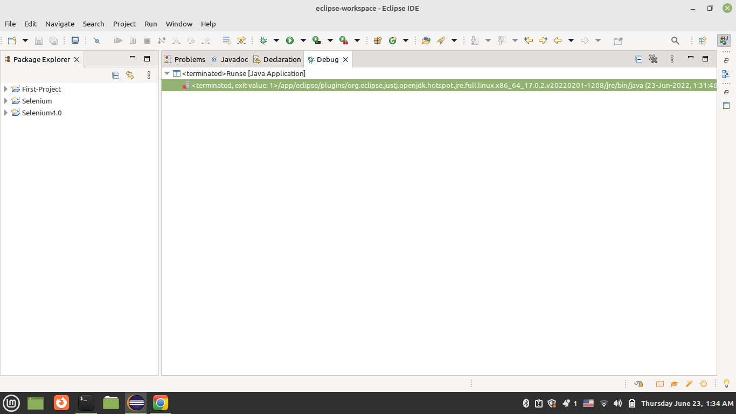The image size is (736, 414).
Task: Open the Navigate menu
Action: tap(60, 24)
